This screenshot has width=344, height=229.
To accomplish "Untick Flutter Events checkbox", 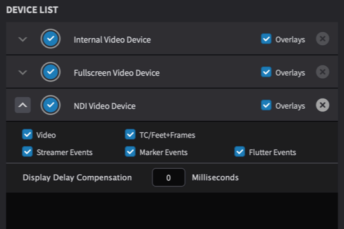I will (x=240, y=151).
